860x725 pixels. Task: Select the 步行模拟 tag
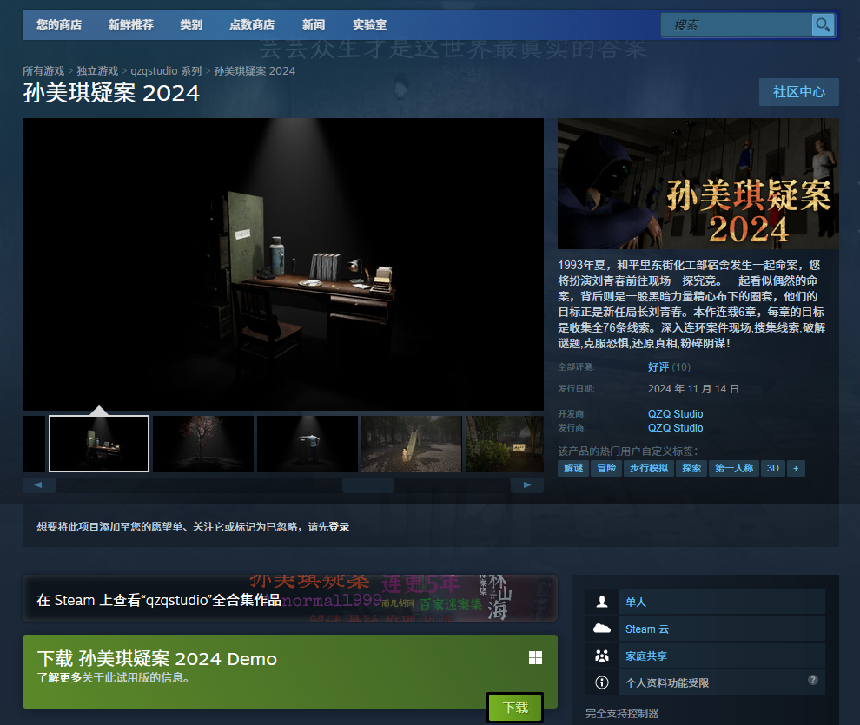click(649, 468)
